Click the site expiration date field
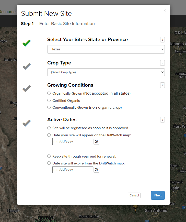This screenshot has height=222, width=186. click(x=73, y=170)
